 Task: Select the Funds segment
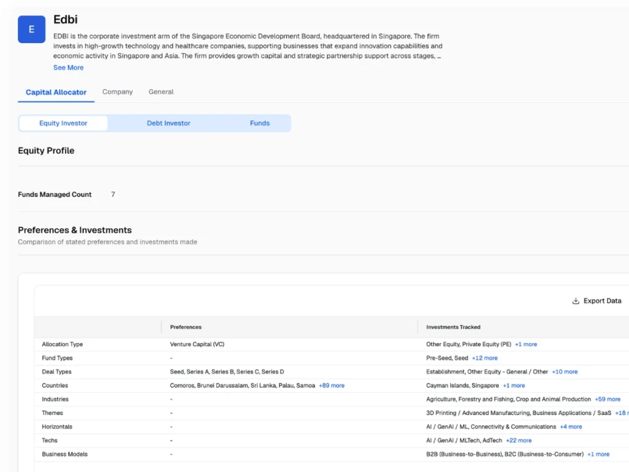[260, 123]
